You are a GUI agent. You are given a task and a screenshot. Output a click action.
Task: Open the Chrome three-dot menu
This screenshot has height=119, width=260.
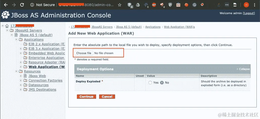point(254,5)
